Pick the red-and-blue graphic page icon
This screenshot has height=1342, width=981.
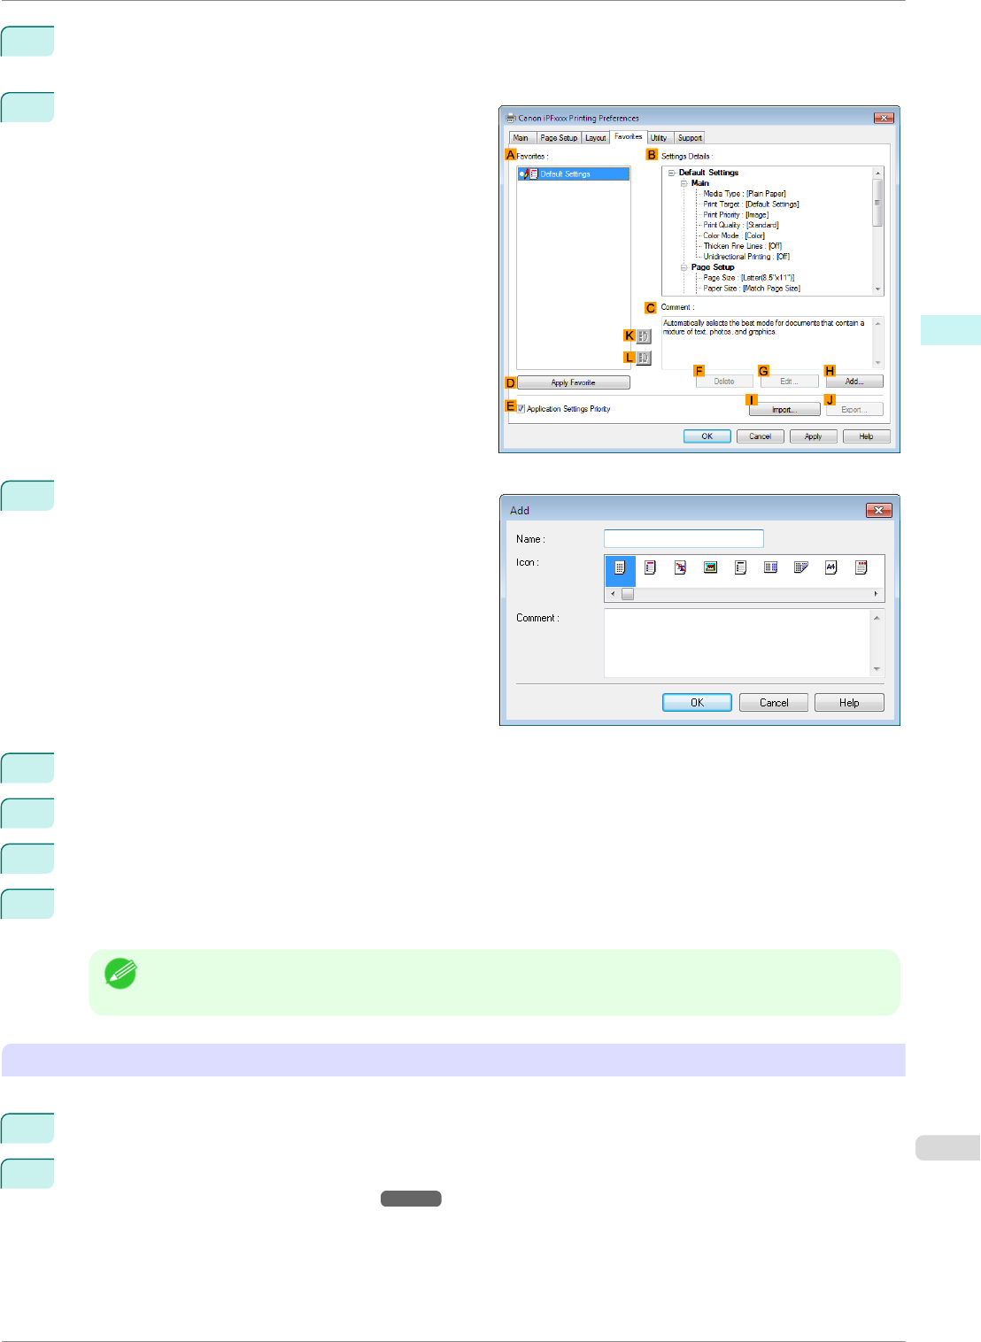click(x=680, y=568)
